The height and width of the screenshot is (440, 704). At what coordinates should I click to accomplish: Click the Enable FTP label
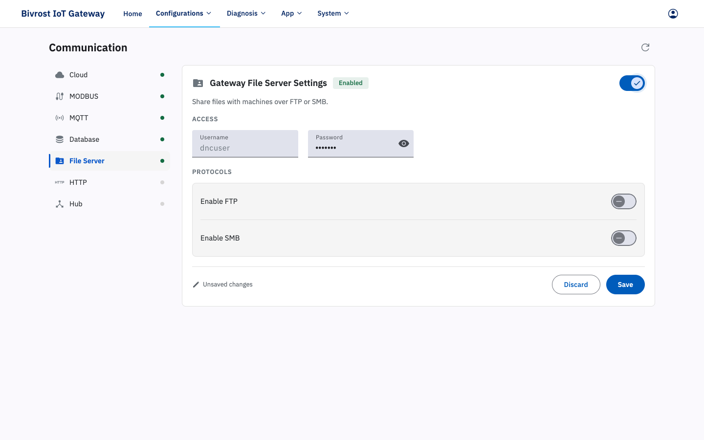[x=219, y=201]
